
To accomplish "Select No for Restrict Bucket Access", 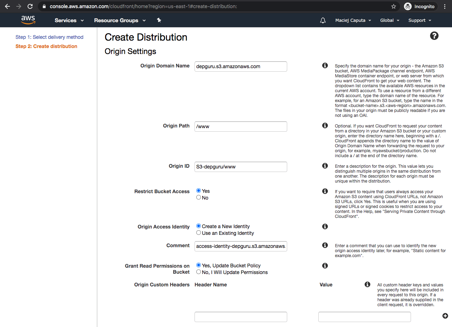I will pos(199,197).
